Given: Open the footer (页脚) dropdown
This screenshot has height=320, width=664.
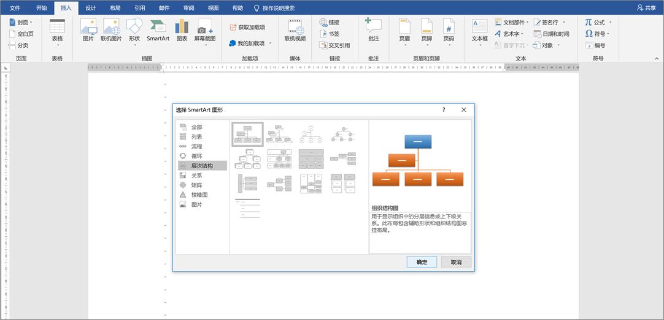Looking at the screenshot, I should 427,33.
